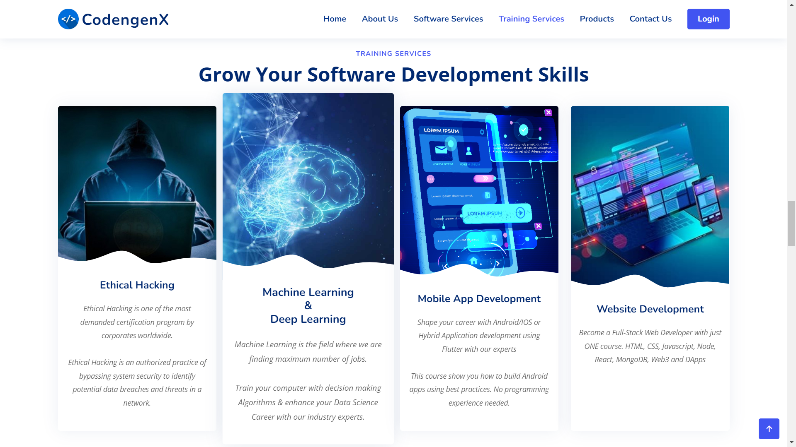Viewport: 796px width, 447px height.
Task: Open Software Services navigation link
Action: (x=448, y=19)
